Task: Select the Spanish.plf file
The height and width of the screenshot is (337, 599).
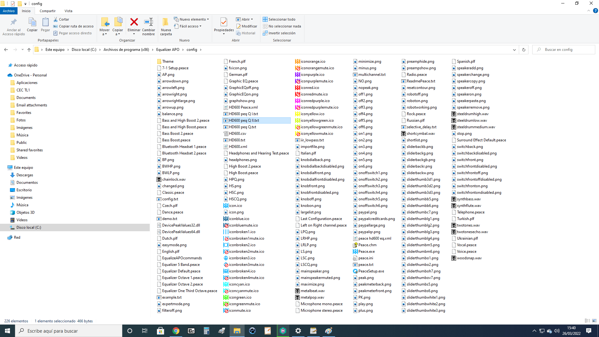Action: 463,61
